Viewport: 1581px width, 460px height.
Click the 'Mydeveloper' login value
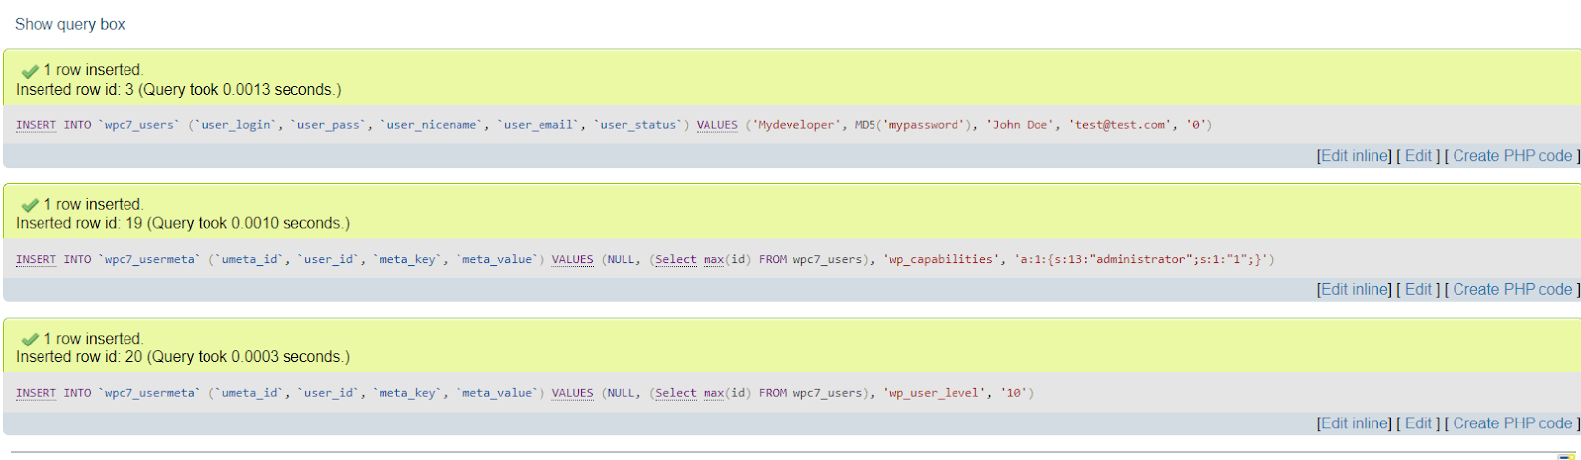tap(798, 125)
